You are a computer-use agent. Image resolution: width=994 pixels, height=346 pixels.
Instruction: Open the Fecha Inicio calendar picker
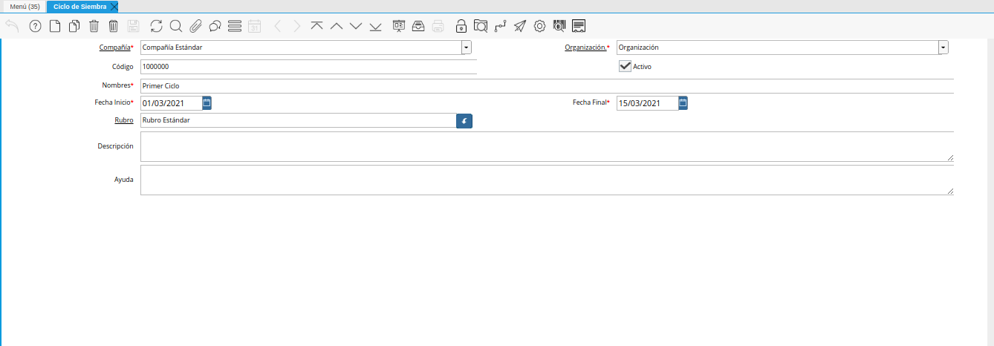coord(207,102)
